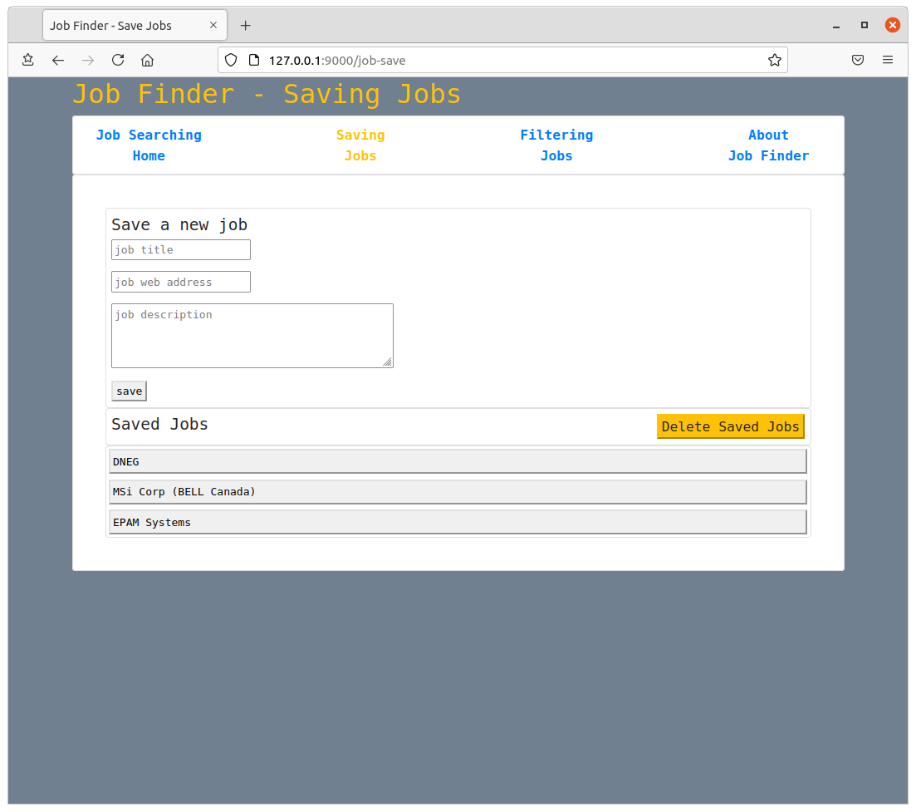Click the page info document icon
Image resolution: width=916 pixels, height=812 pixels.
[254, 60]
